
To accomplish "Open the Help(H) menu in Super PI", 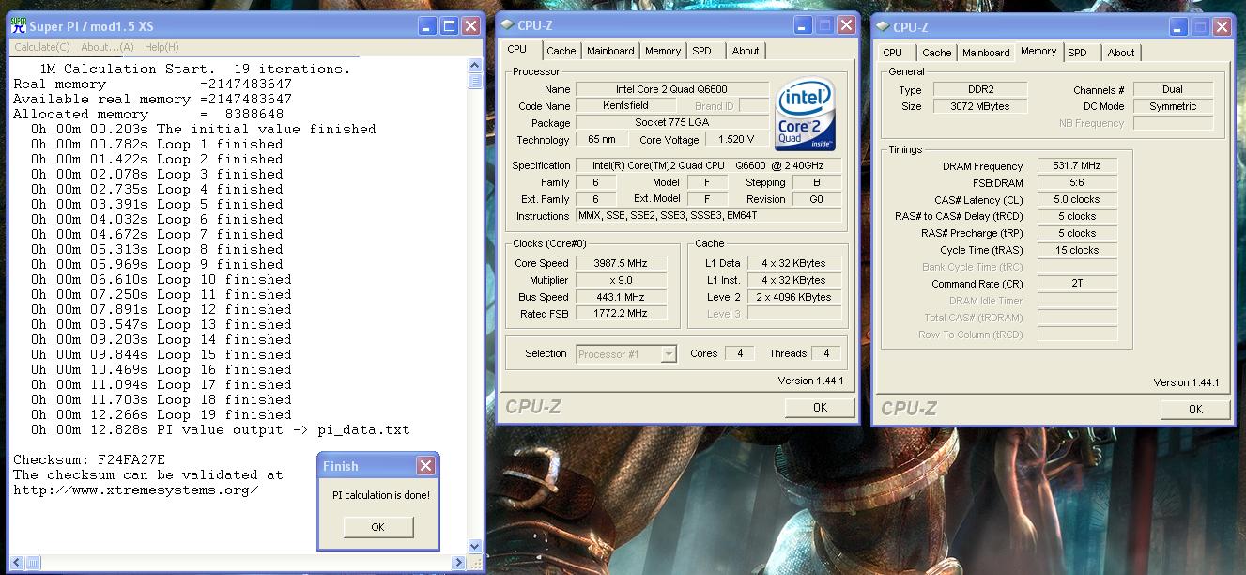I will point(162,47).
